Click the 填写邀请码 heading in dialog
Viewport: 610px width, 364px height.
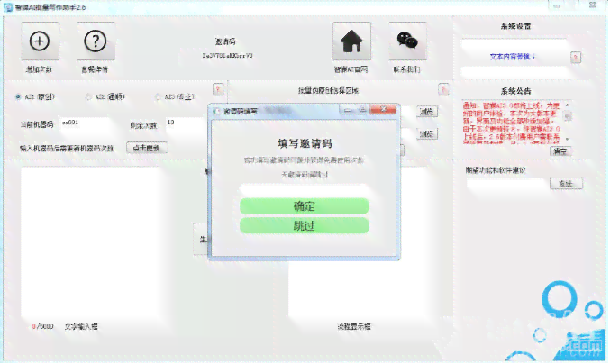tap(305, 143)
